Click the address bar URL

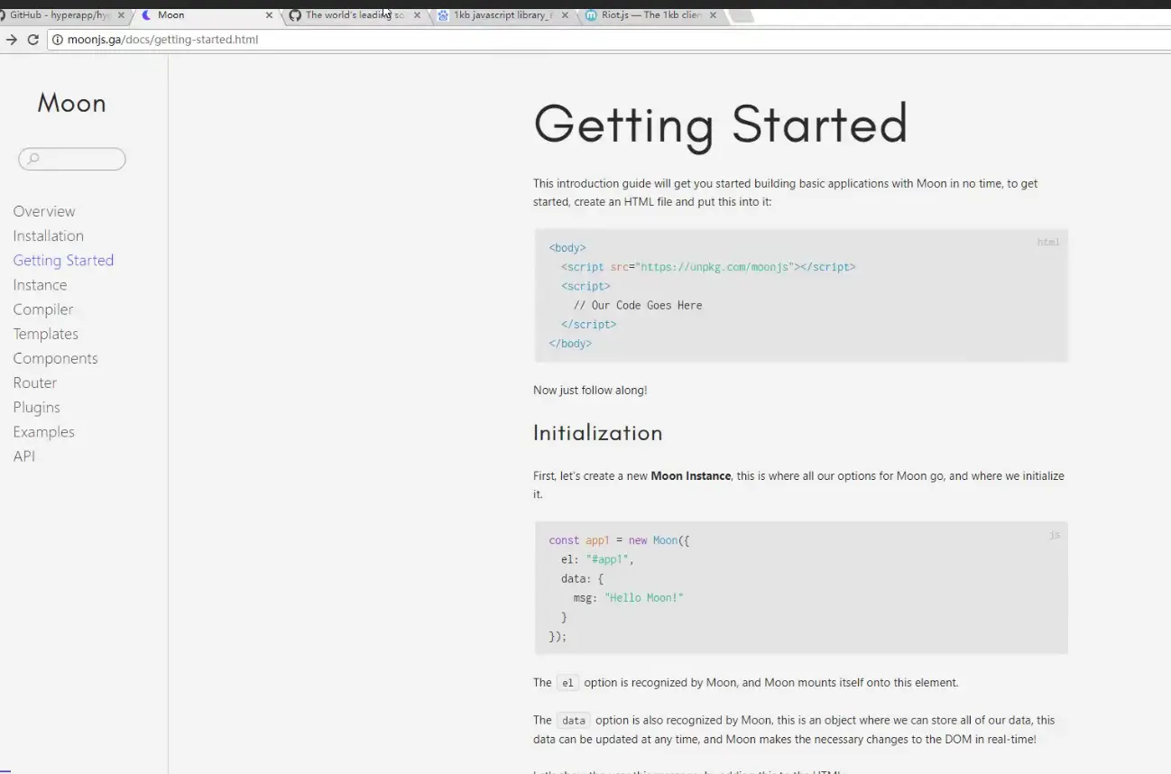(x=162, y=40)
